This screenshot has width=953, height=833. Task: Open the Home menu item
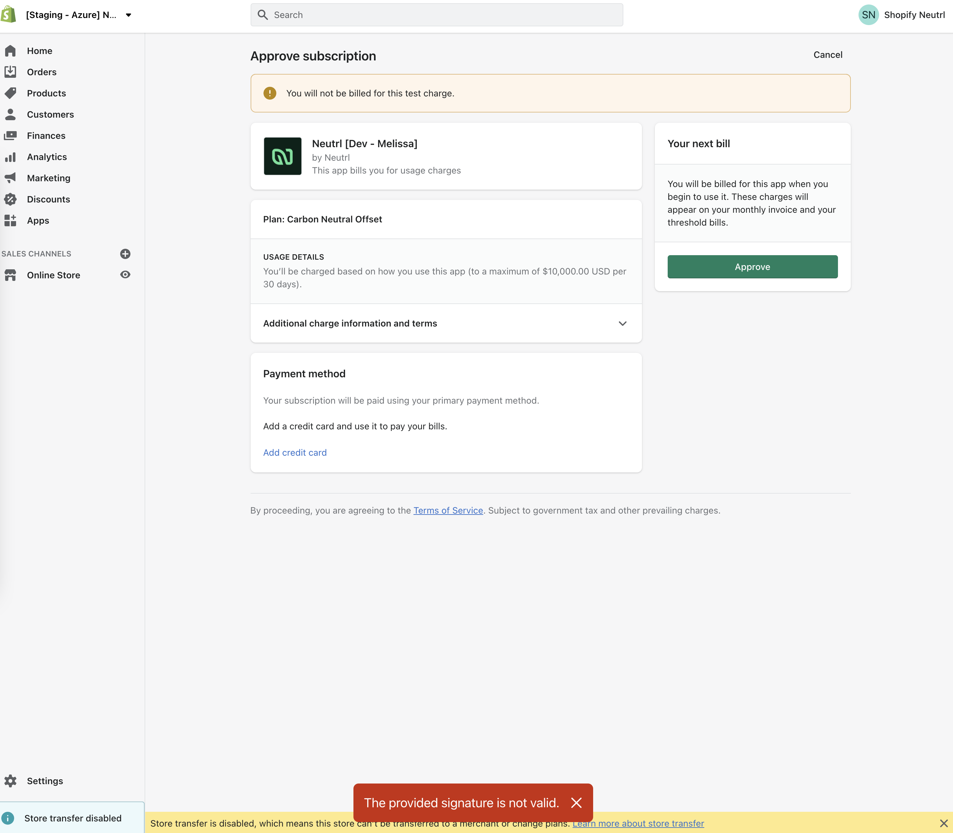pos(40,51)
